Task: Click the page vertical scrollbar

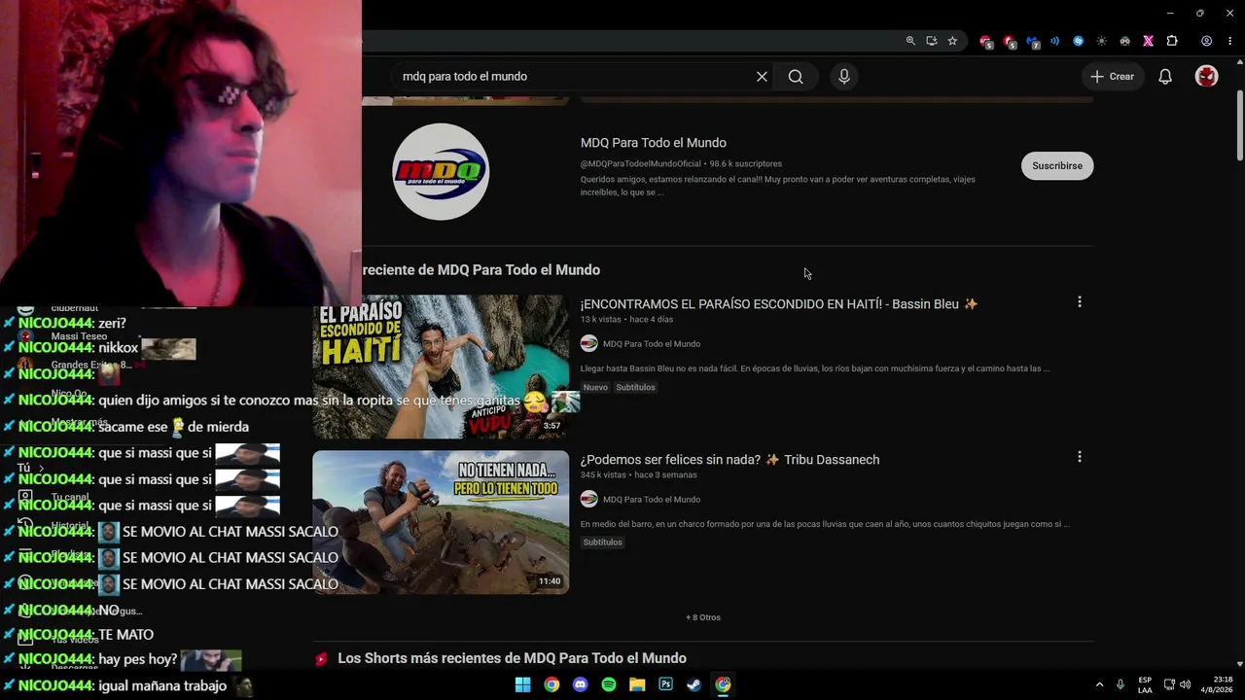Action: [1239, 126]
